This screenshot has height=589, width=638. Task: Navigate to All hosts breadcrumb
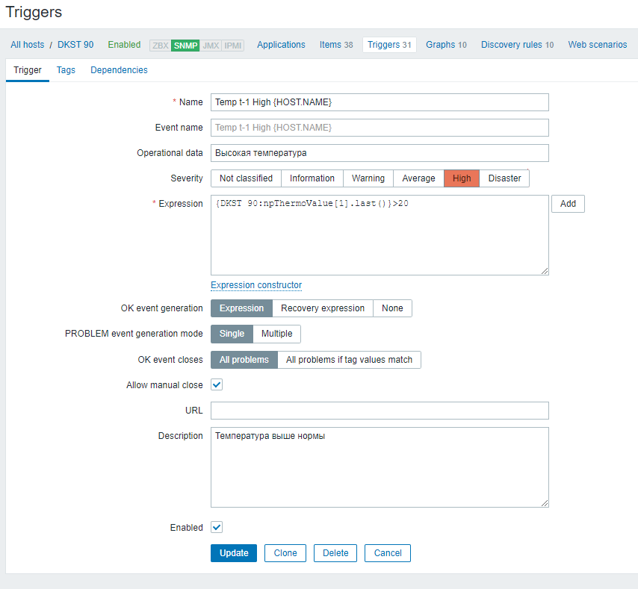28,45
